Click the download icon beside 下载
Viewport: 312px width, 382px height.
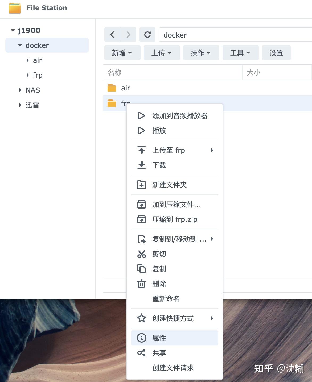click(141, 165)
